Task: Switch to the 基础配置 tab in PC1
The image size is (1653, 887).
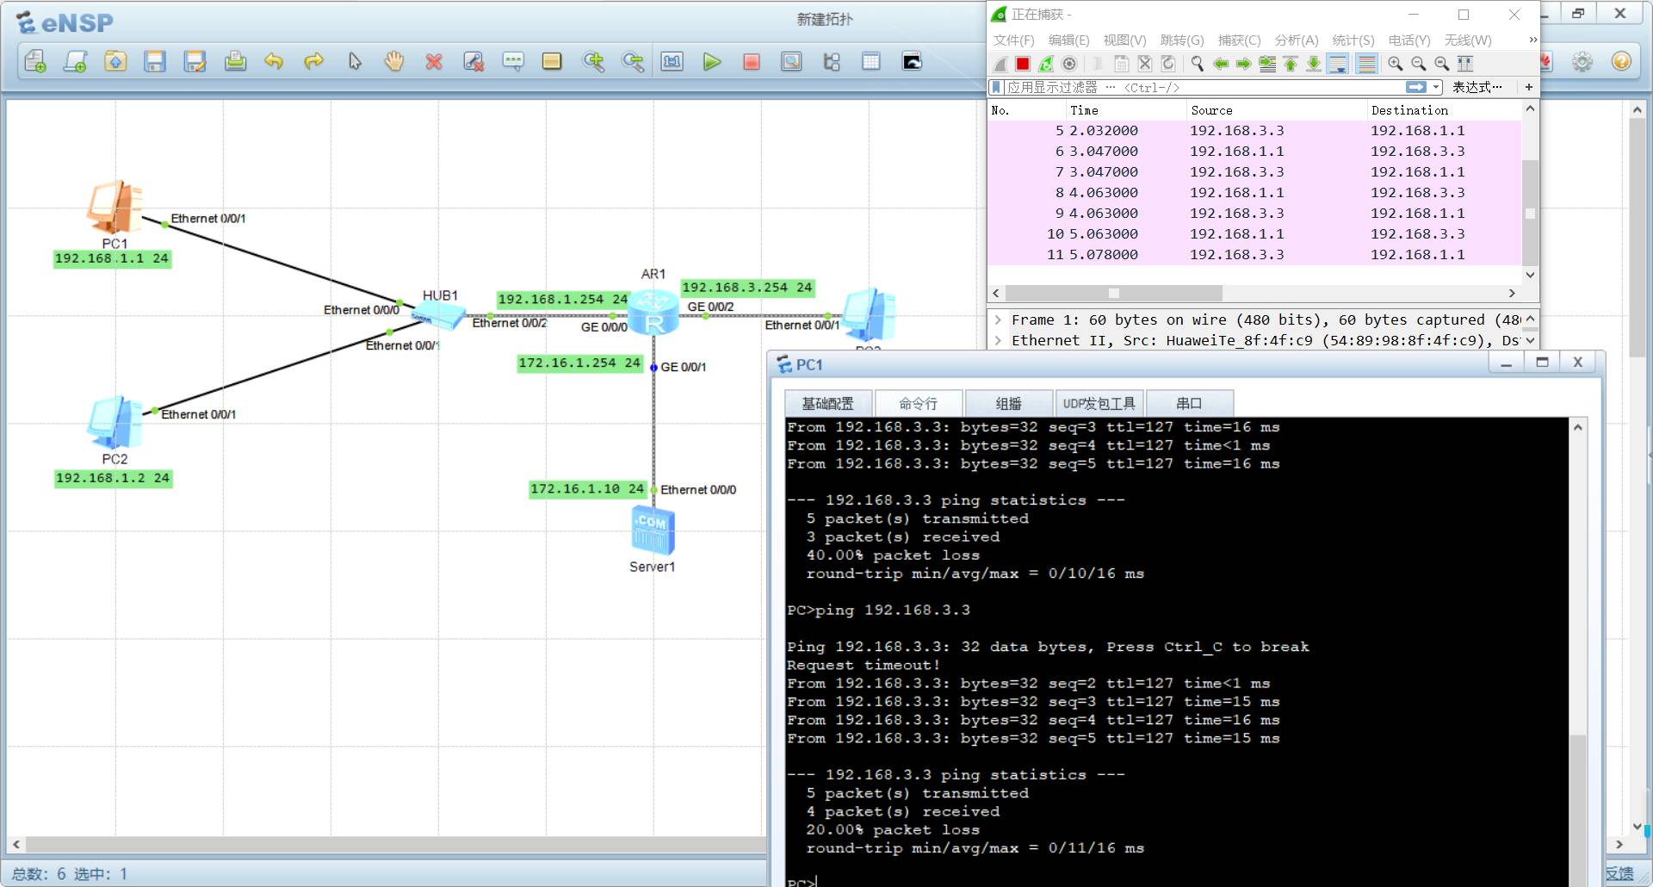Action: pos(827,404)
